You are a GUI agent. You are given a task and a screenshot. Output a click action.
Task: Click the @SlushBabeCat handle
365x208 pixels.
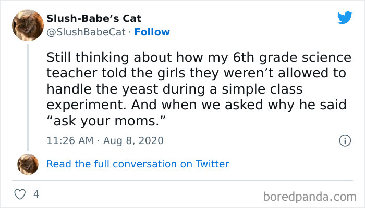(86, 32)
